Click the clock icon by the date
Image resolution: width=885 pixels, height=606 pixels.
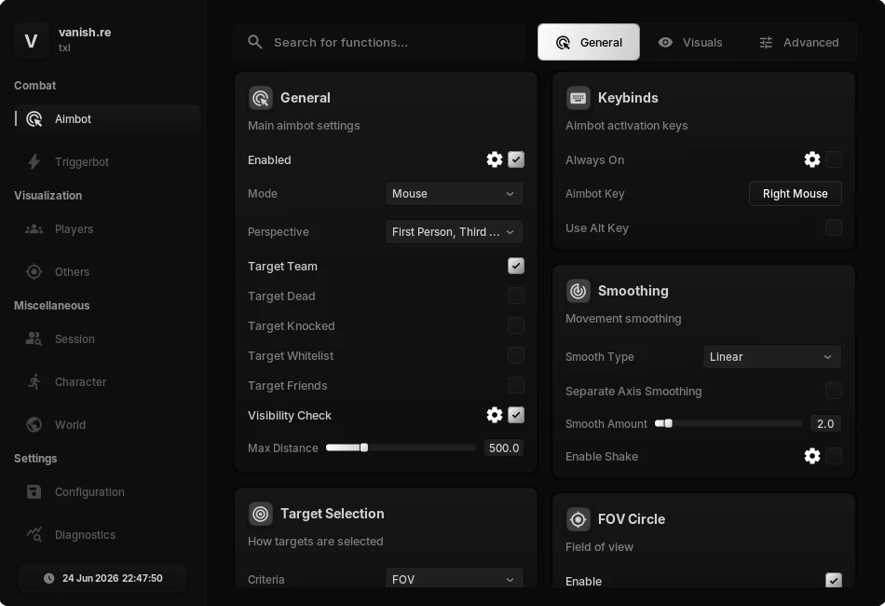pyautogui.click(x=49, y=578)
